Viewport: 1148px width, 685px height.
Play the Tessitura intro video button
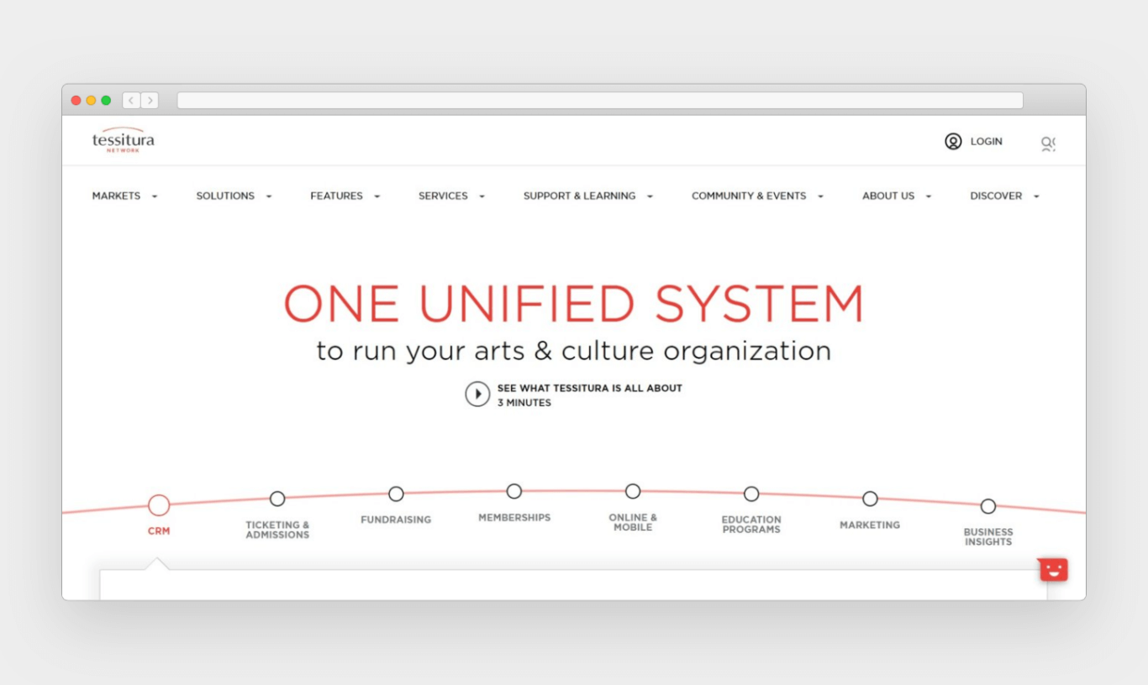click(x=477, y=394)
